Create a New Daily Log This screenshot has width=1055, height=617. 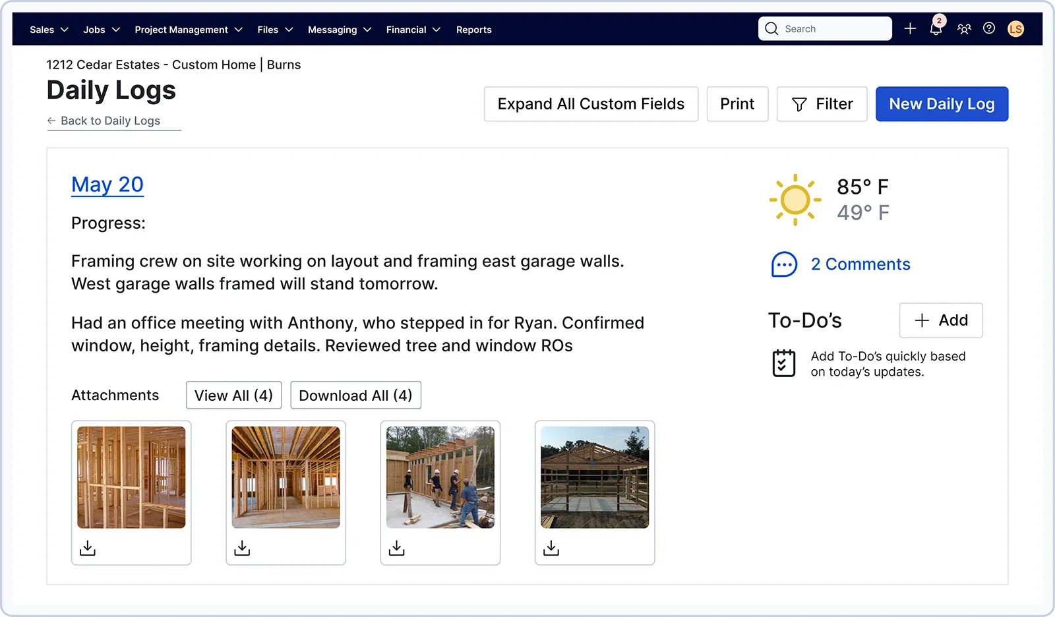pos(941,104)
